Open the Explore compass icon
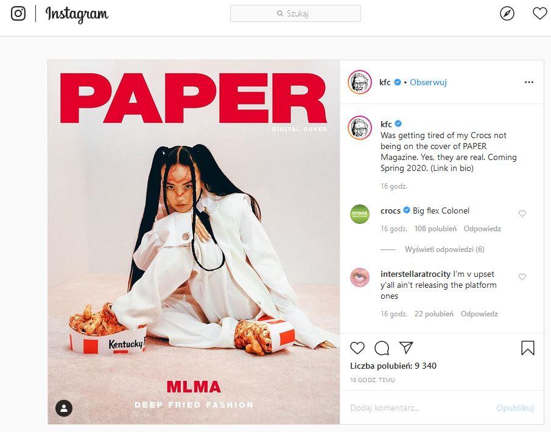The width and height of the screenshot is (551, 432). [507, 14]
